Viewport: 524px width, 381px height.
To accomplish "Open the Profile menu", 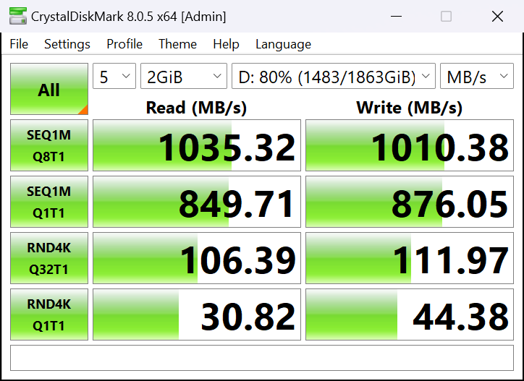I will pos(124,44).
